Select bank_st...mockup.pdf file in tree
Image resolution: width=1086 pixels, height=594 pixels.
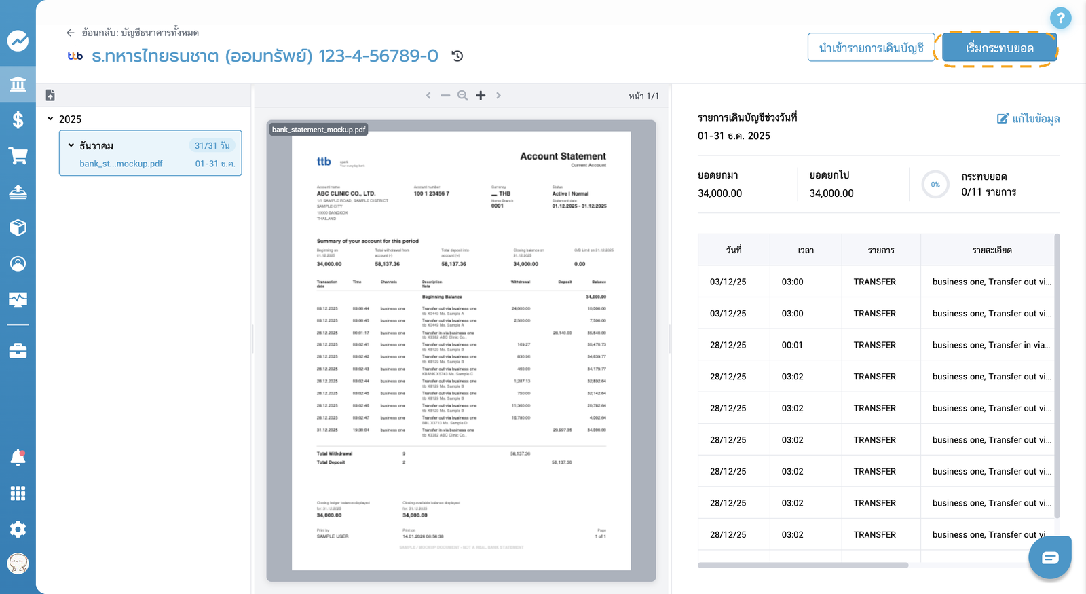click(121, 164)
